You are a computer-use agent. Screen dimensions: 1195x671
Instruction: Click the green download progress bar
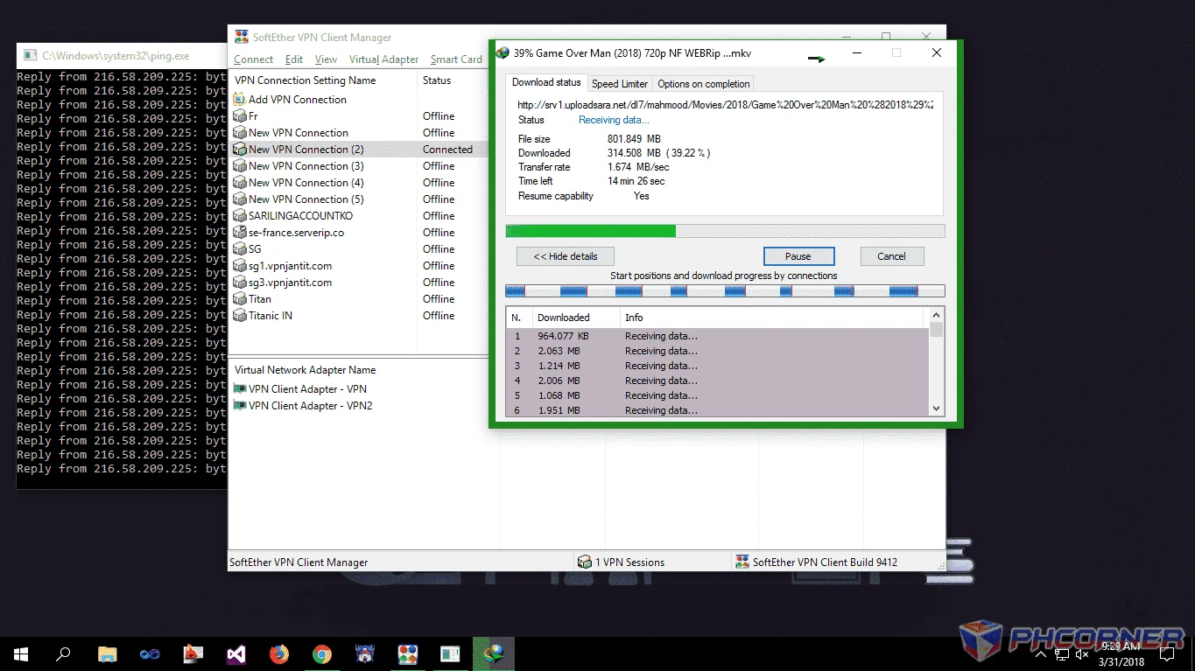point(725,231)
